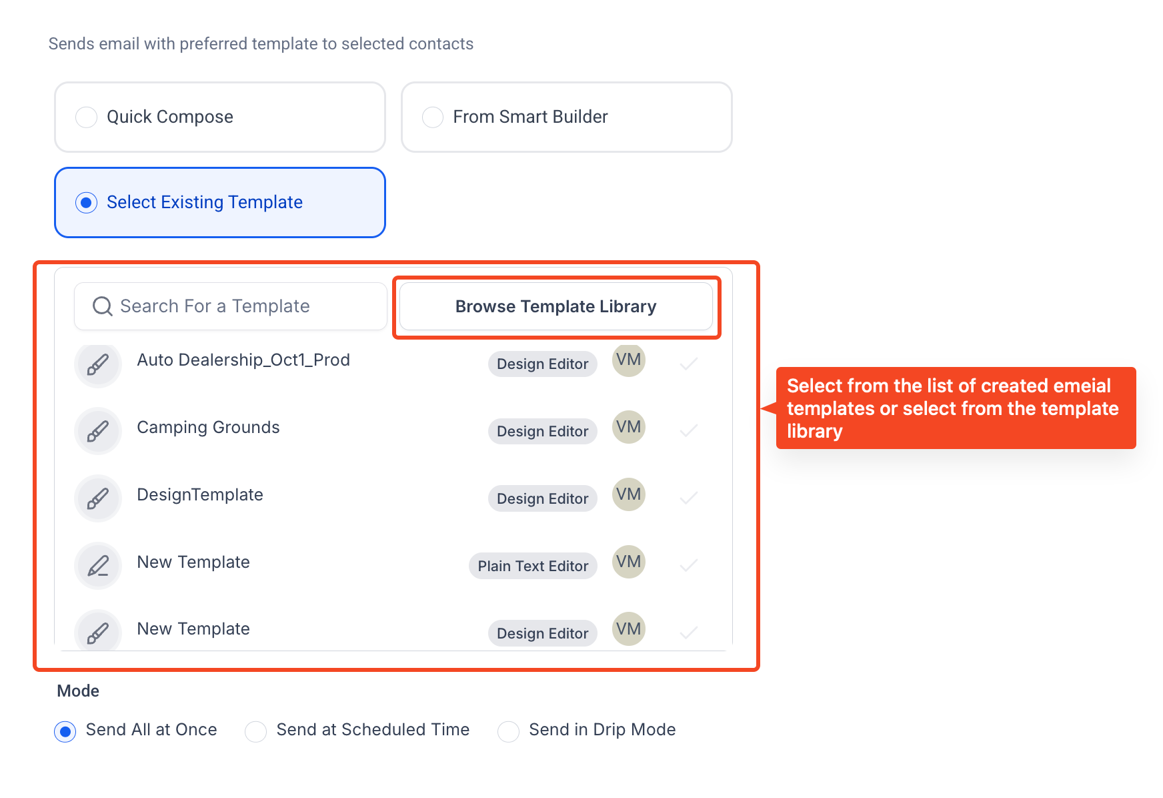The height and width of the screenshot is (798, 1163).
Task: Select the Camping Grounds template name
Action: (208, 427)
